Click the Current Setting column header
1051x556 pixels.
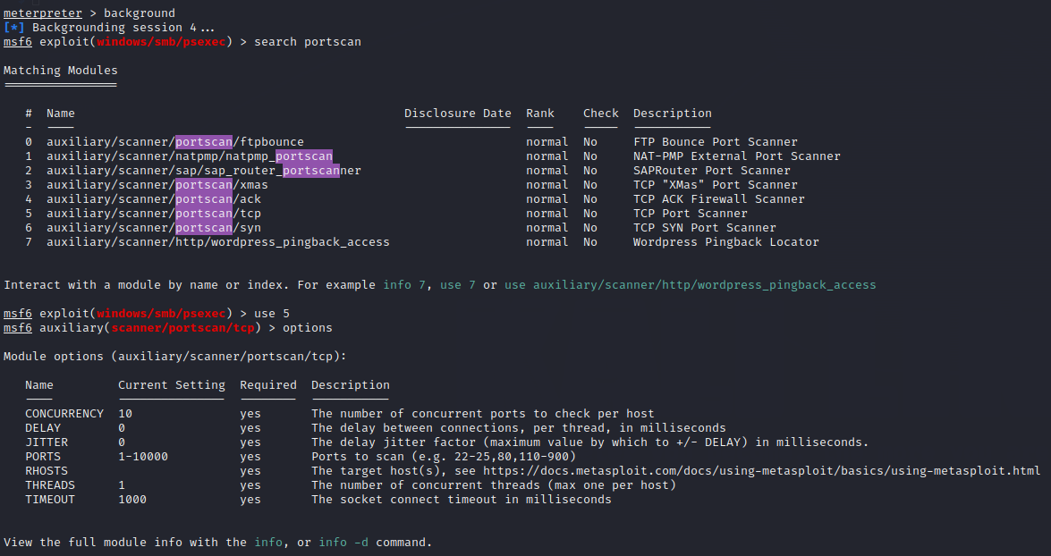pyautogui.click(x=171, y=385)
